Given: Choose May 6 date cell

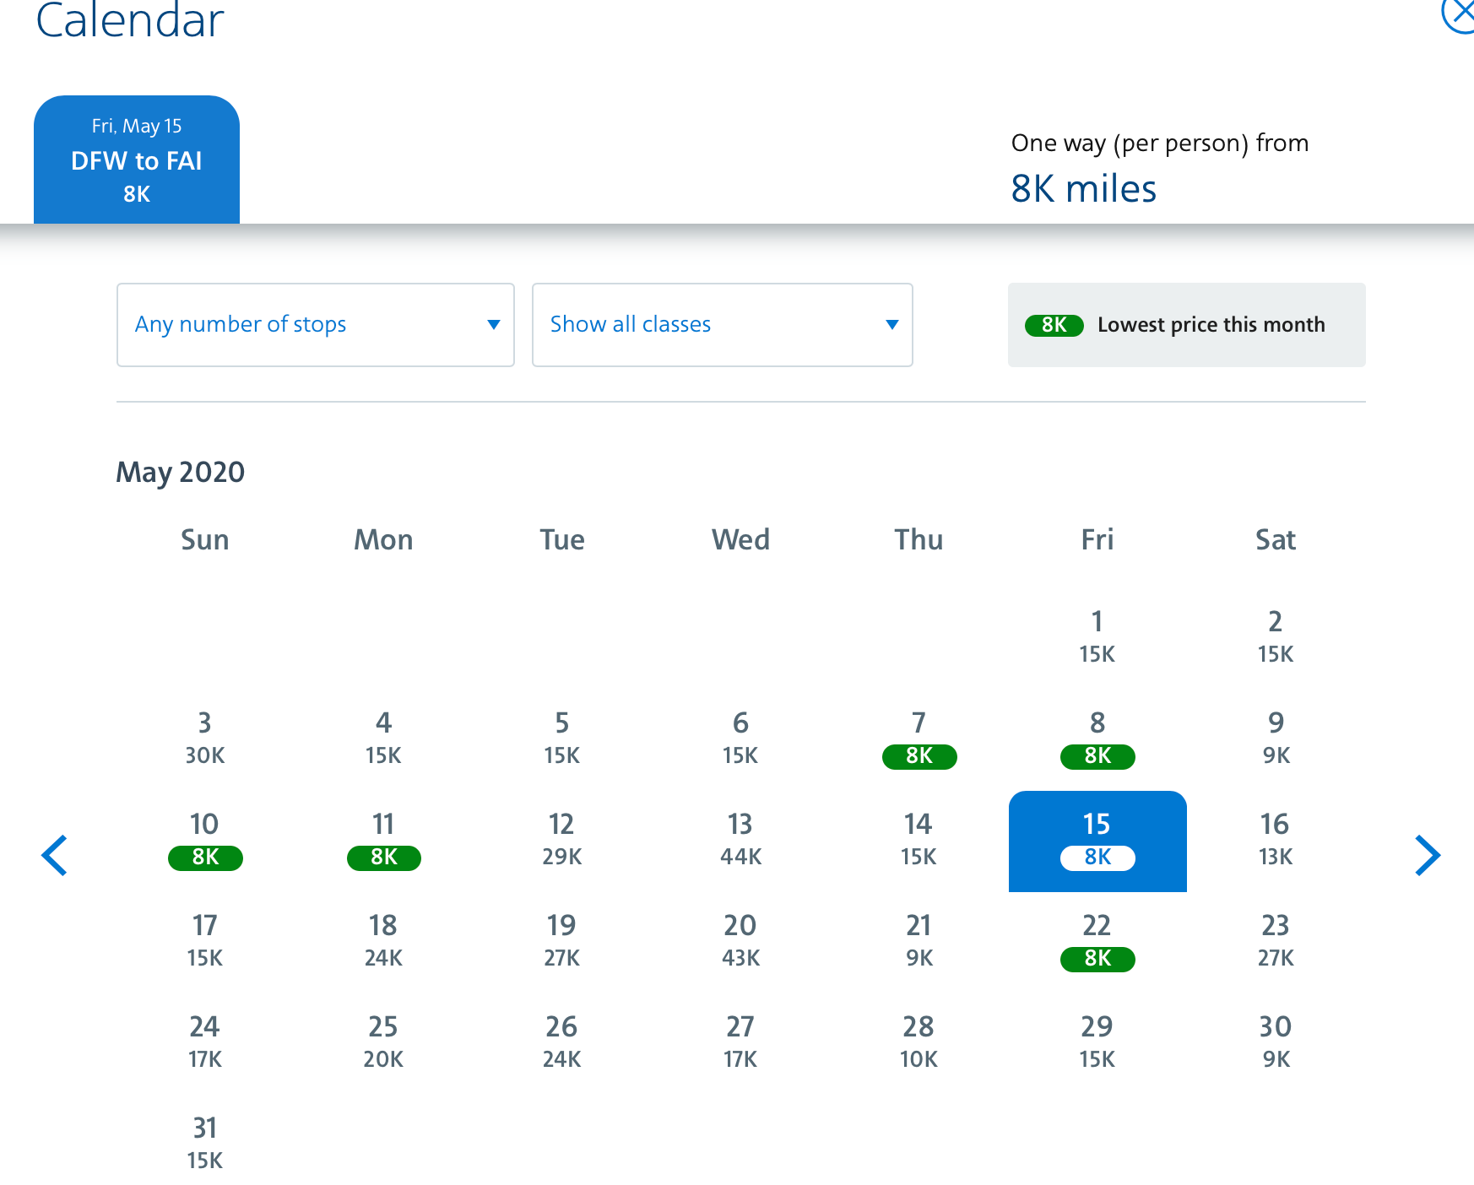Looking at the screenshot, I should tap(740, 739).
